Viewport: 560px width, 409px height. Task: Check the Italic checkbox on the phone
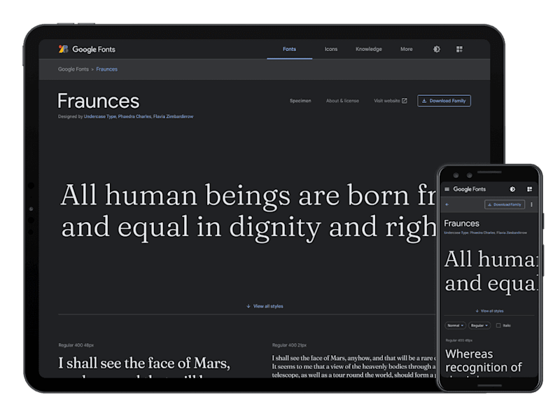point(498,326)
